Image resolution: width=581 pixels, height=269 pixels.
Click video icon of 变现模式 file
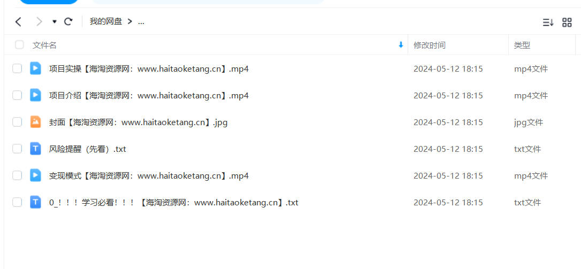click(35, 175)
